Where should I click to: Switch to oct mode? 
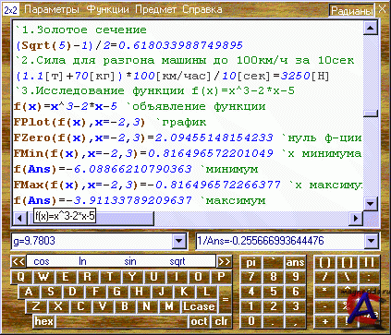[x=199, y=321]
